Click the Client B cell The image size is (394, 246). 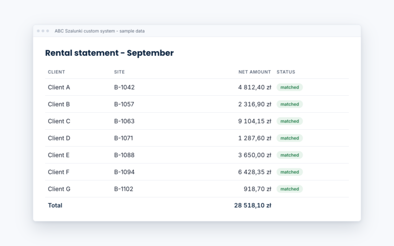click(59, 104)
